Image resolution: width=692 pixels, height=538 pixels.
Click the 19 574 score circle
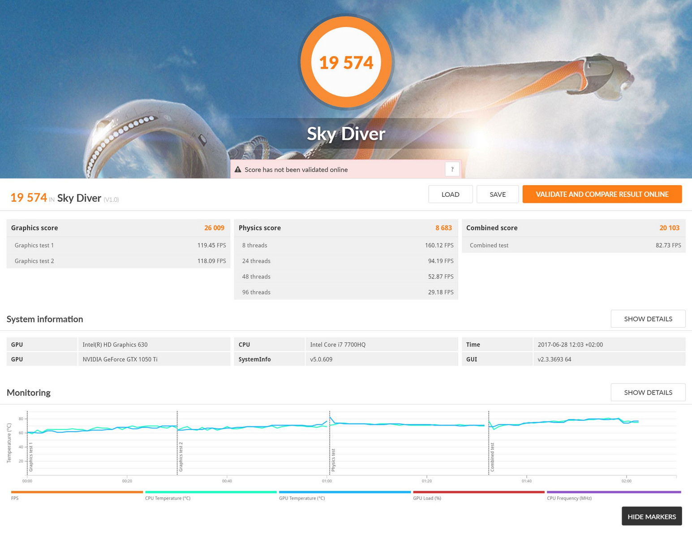(x=346, y=62)
